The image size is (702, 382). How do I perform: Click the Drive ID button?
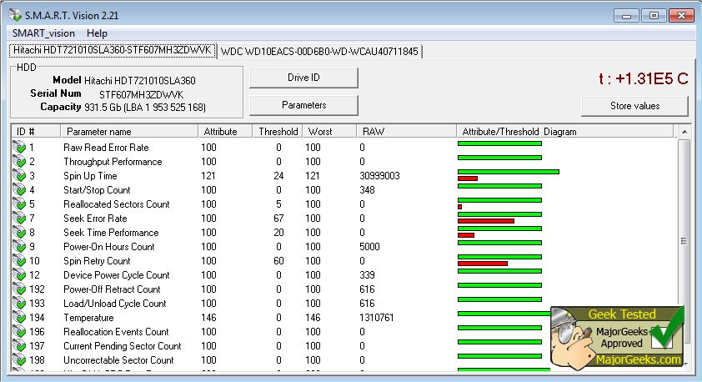click(303, 78)
